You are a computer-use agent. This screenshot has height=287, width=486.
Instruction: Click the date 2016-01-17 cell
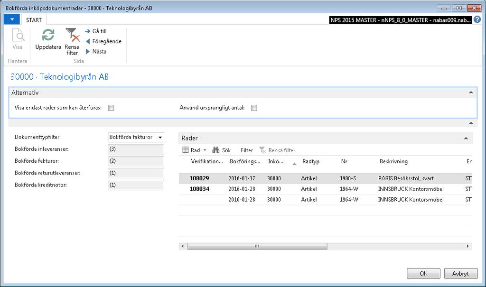pyautogui.click(x=242, y=178)
